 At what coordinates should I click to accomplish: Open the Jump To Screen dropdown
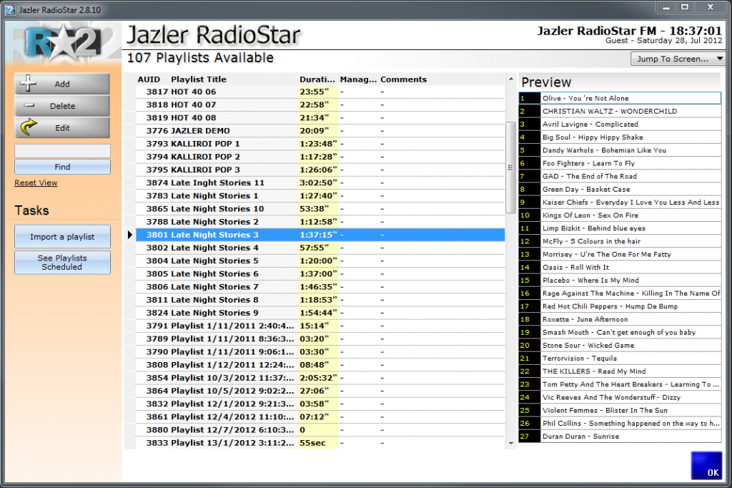pyautogui.click(x=678, y=59)
